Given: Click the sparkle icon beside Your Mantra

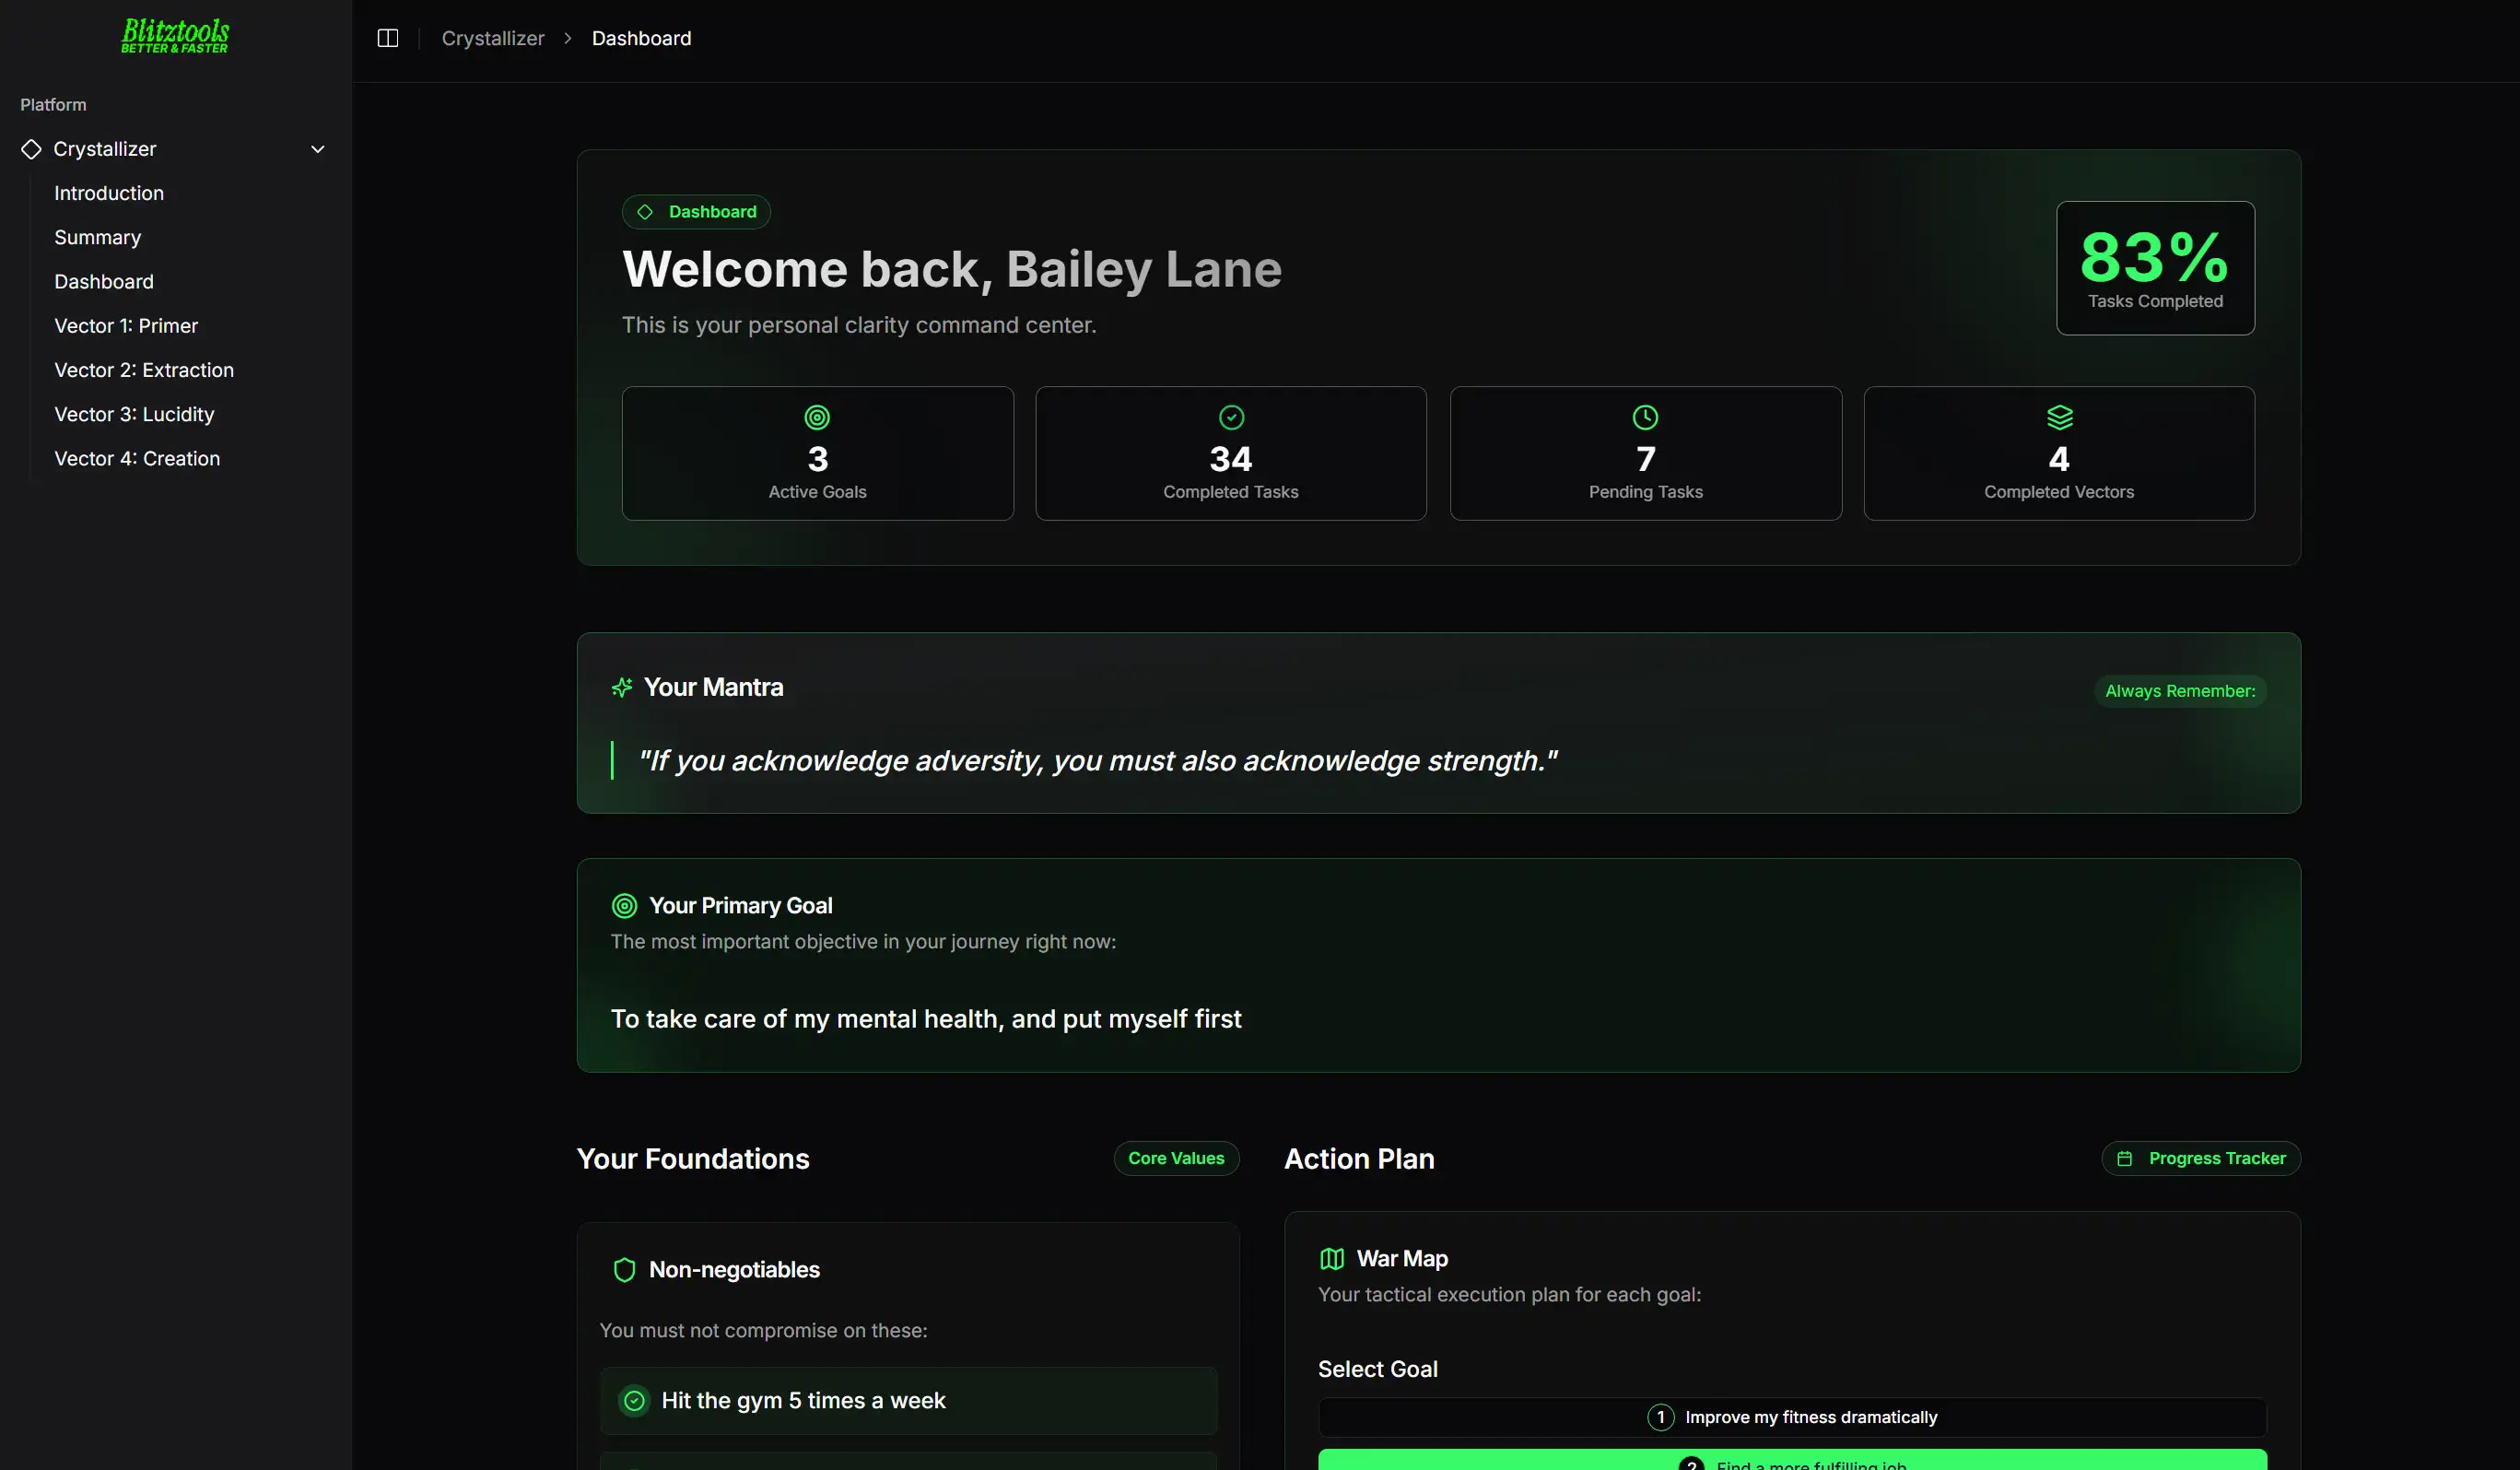Looking at the screenshot, I should point(622,687).
